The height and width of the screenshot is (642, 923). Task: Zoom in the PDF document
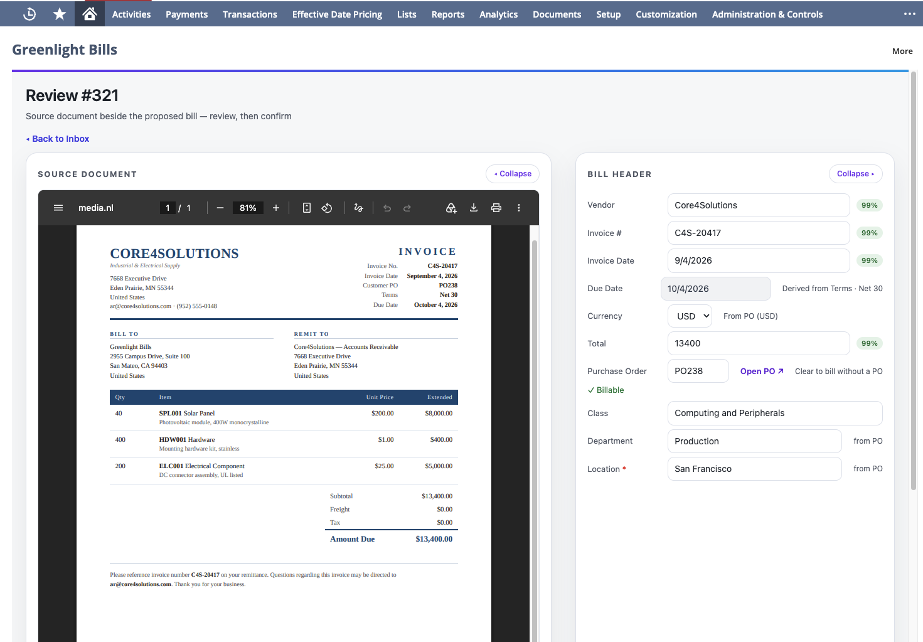tap(276, 208)
